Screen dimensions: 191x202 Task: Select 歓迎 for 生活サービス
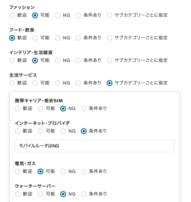[x=12, y=83]
